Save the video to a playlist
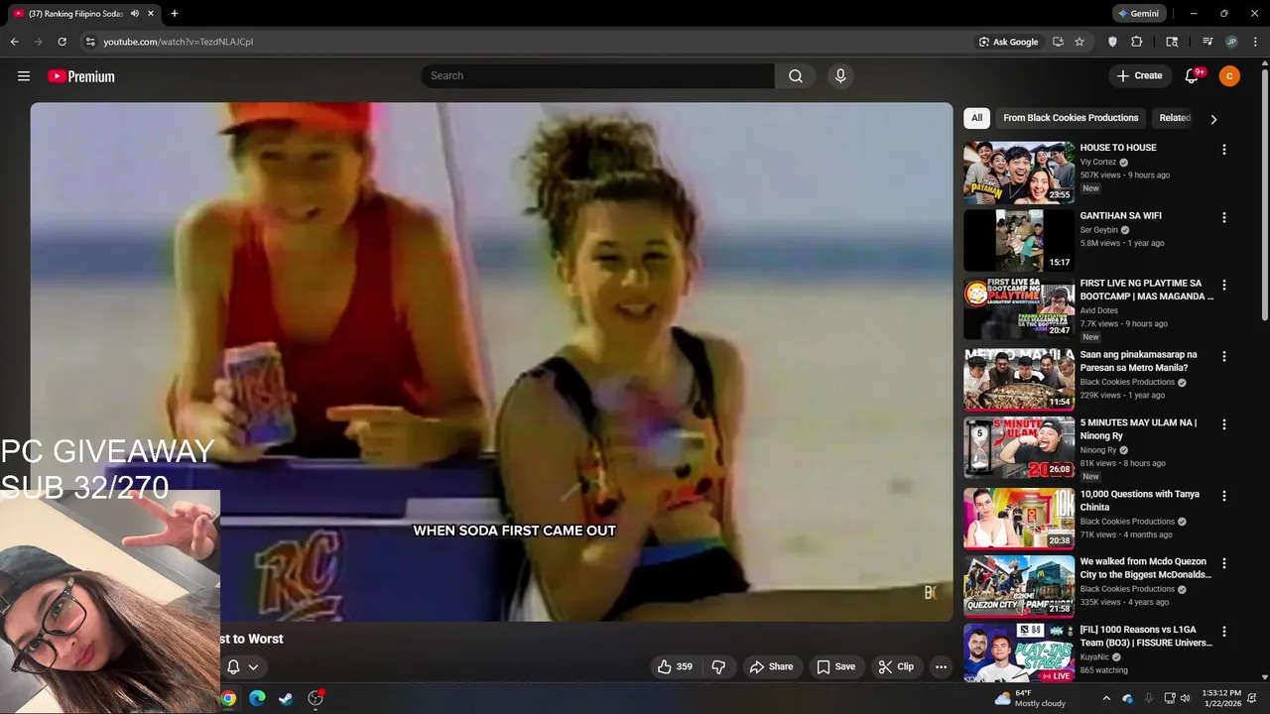The height and width of the screenshot is (714, 1270). click(x=835, y=666)
